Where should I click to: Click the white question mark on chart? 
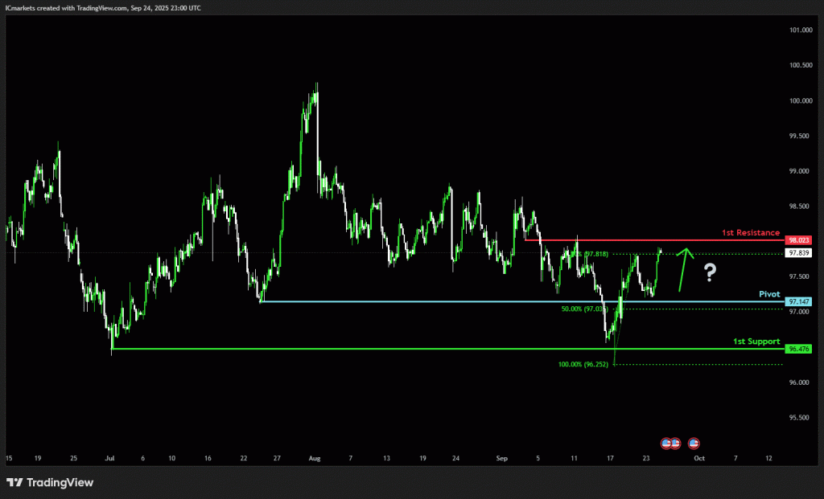[709, 273]
